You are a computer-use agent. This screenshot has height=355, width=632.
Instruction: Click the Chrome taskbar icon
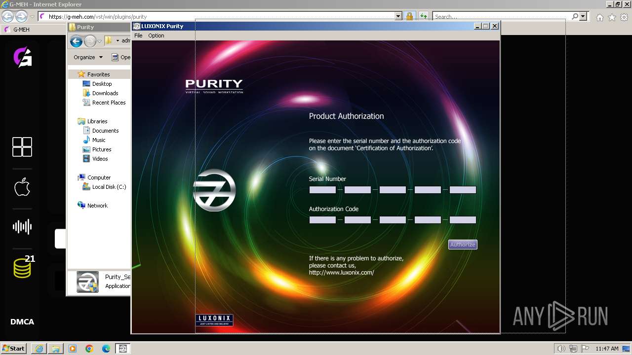[x=89, y=349]
